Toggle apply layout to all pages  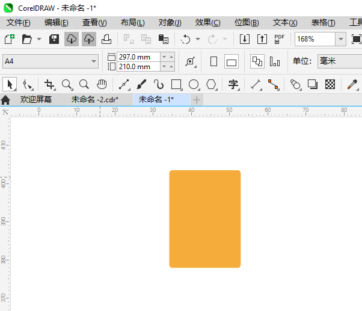tap(257, 61)
